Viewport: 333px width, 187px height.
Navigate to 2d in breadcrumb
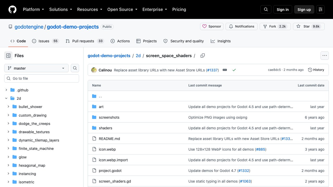(138, 56)
